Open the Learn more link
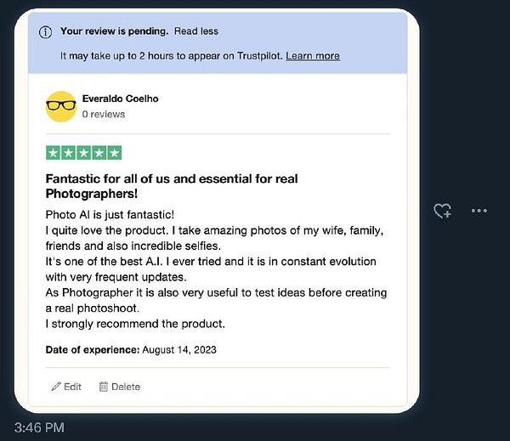 pyautogui.click(x=313, y=56)
